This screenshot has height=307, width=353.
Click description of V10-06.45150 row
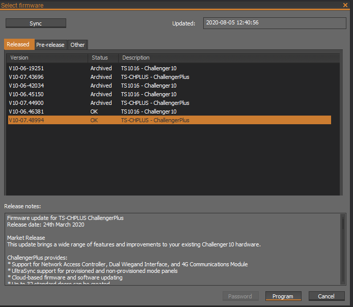149,94
